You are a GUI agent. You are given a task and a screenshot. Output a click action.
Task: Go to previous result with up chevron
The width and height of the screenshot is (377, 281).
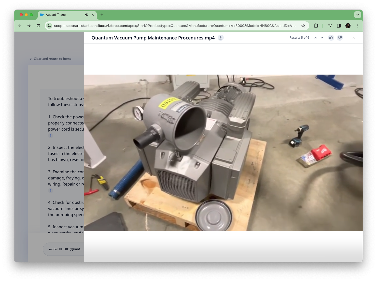(316, 38)
